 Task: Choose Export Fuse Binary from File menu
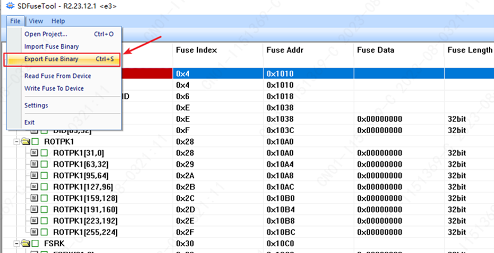[52, 59]
